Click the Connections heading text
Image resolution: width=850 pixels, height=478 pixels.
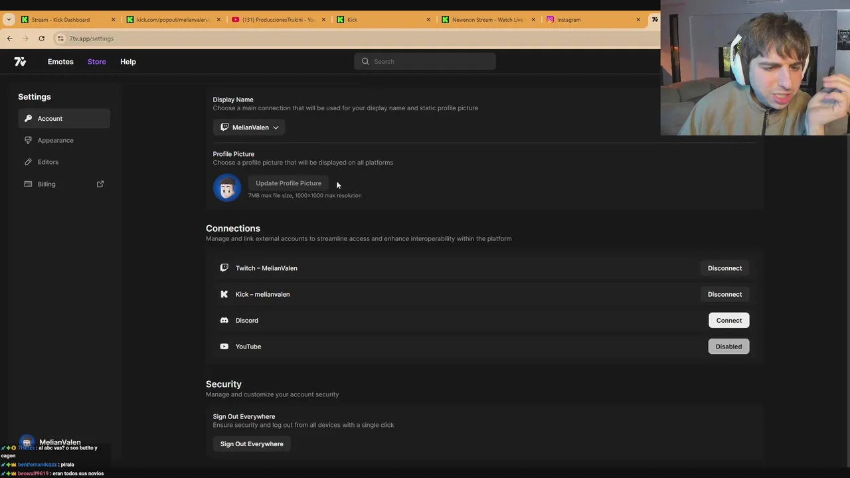233,228
